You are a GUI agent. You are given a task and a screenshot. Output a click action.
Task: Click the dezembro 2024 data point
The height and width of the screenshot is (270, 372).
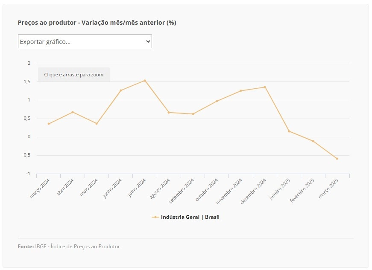(265, 87)
